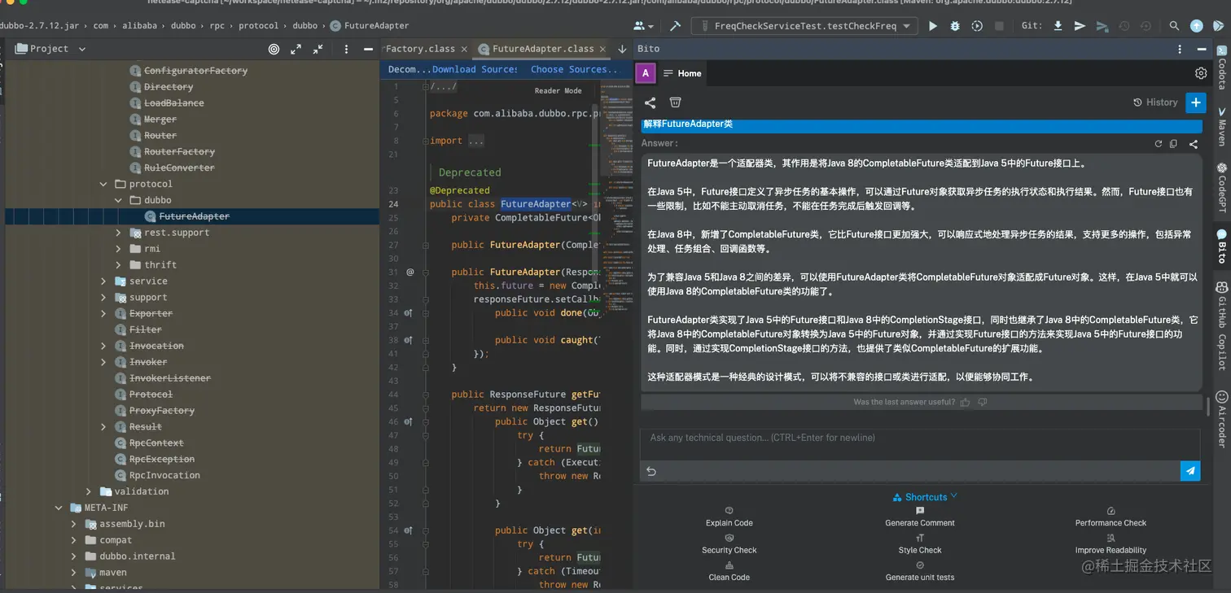The width and height of the screenshot is (1231, 593).
Task: Expand the dubbo.internal folder
Action: click(x=73, y=556)
